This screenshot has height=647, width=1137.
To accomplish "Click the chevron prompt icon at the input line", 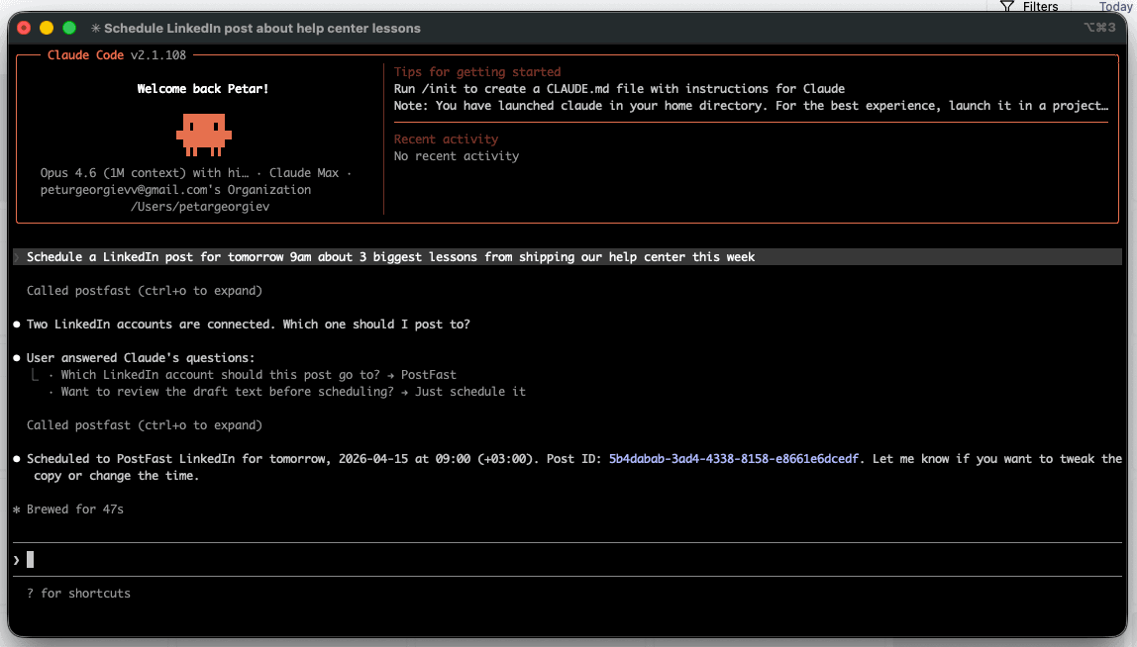I will point(16,559).
